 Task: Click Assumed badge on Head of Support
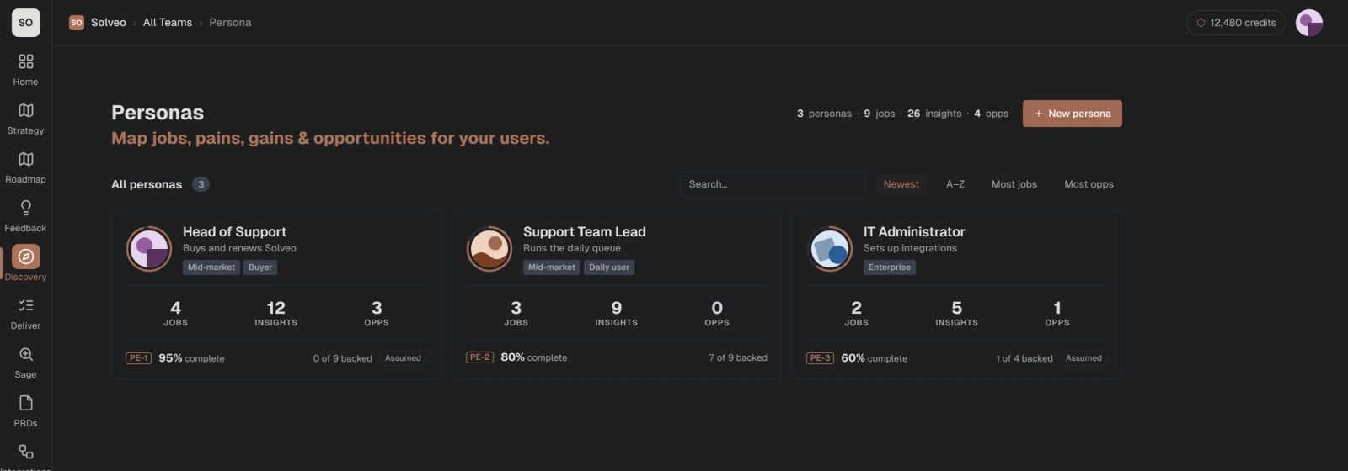click(403, 358)
